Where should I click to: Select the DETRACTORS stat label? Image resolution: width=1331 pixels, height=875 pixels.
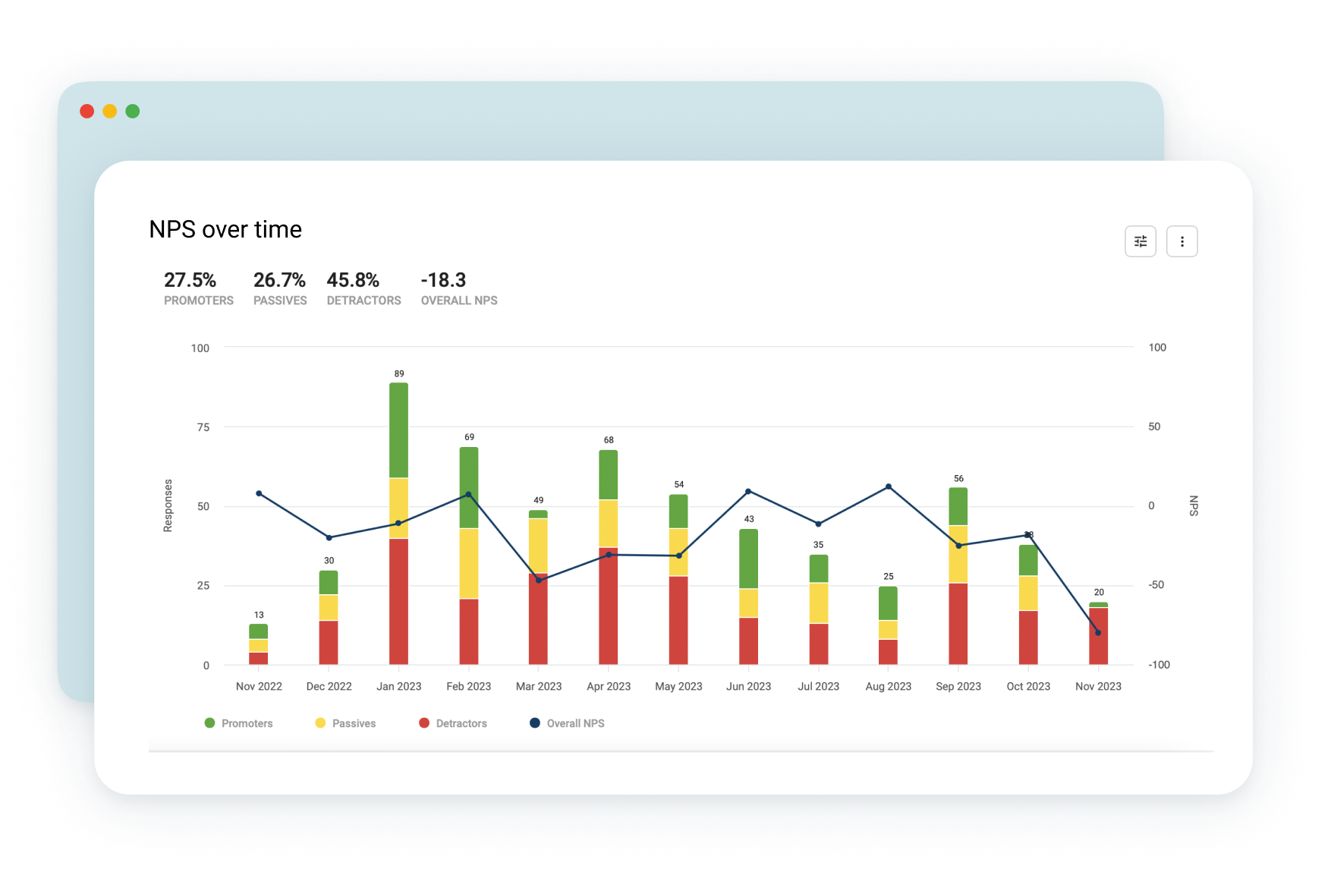363,301
